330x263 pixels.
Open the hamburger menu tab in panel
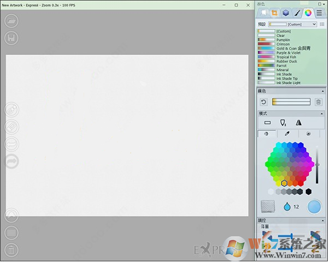[x=319, y=13]
